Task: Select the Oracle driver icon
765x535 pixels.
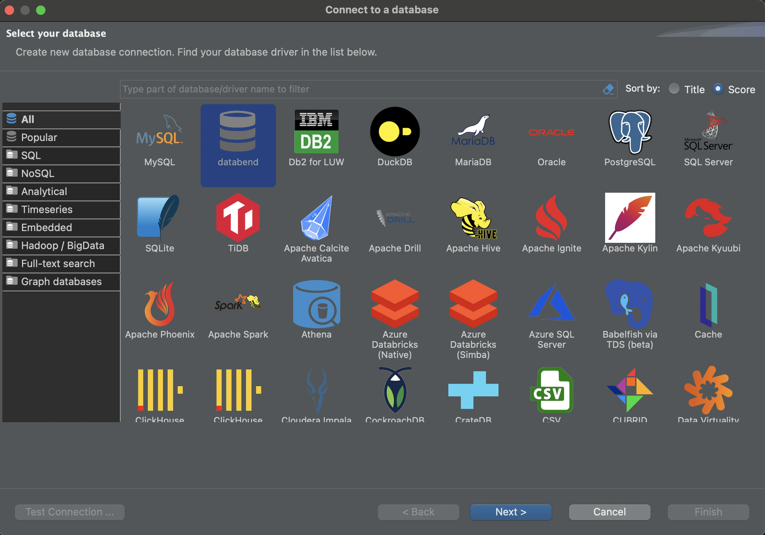Action: [551, 133]
